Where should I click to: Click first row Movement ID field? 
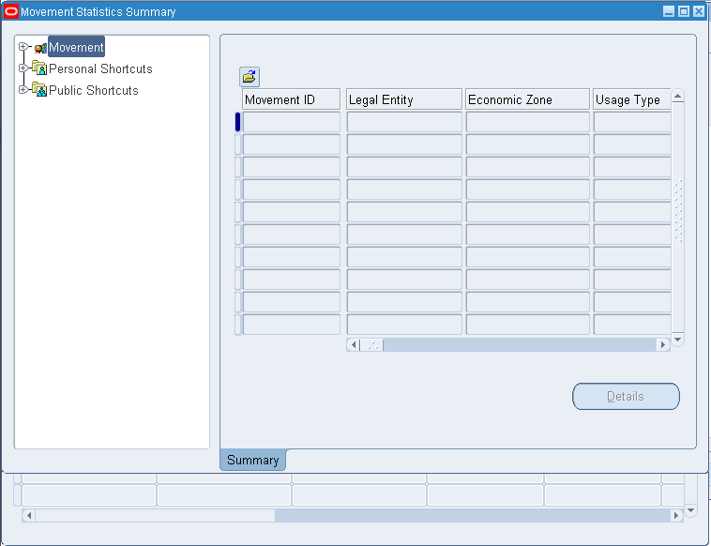292,122
